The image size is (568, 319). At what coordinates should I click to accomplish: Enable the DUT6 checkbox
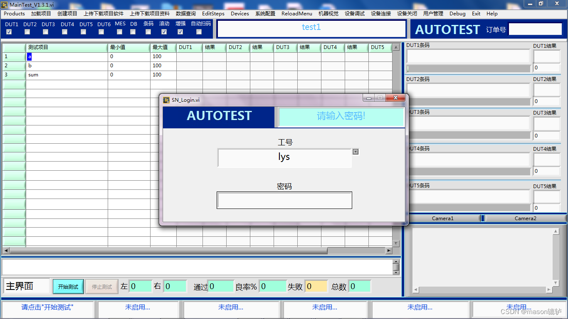[x=101, y=32]
